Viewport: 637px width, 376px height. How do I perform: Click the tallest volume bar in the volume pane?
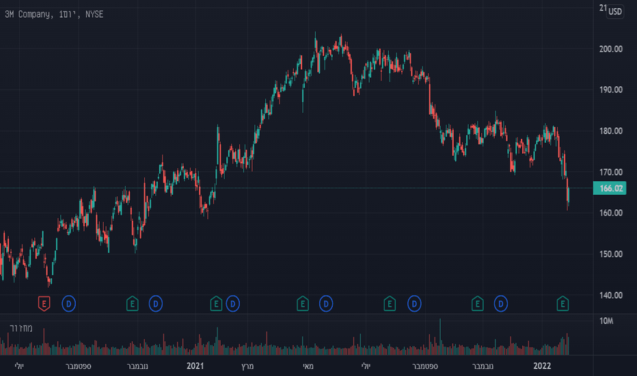(440, 337)
